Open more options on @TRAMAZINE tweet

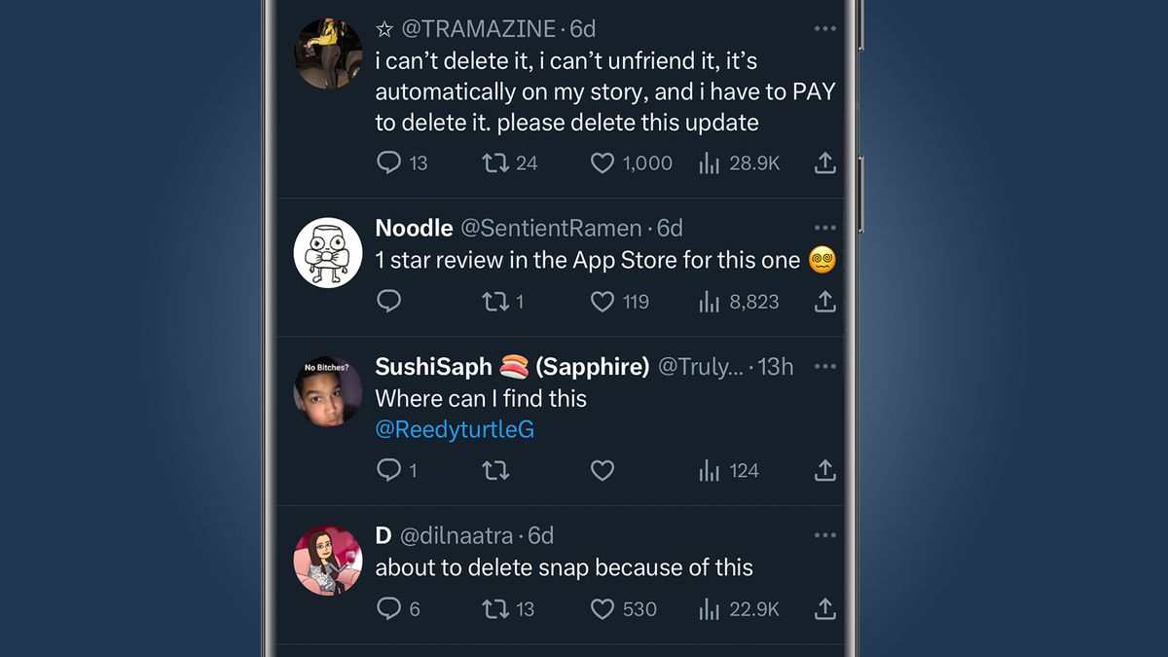(824, 29)
